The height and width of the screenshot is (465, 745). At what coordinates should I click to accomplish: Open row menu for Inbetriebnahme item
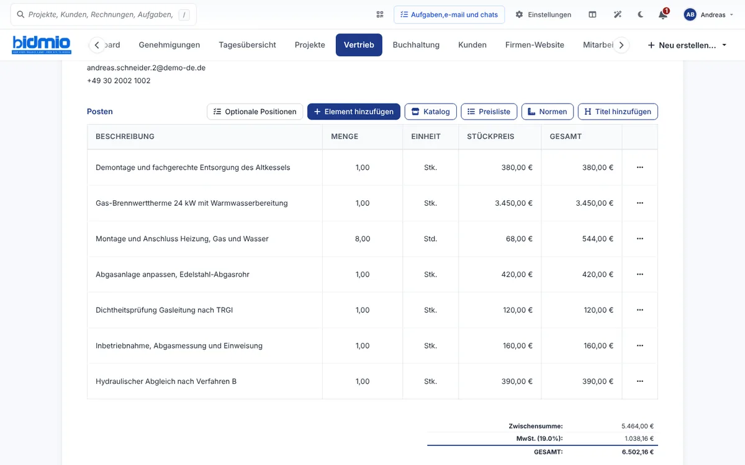coord(639,345)
